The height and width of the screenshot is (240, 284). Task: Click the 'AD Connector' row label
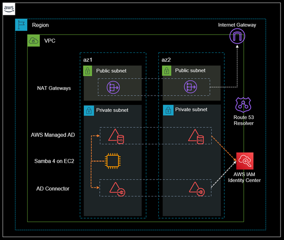[x=53, y=189]
